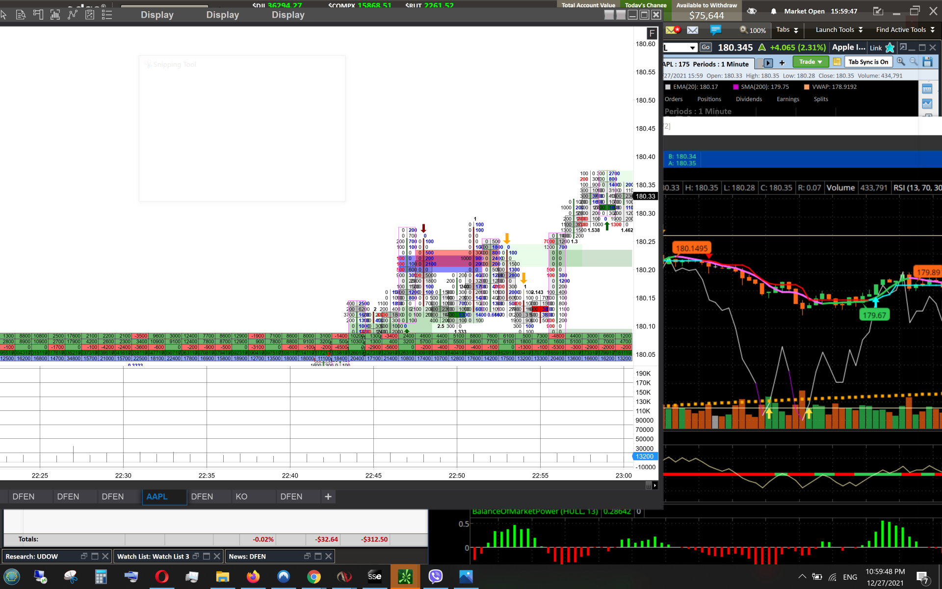Click the blue floppy disk save chart icon
942x589 pixels.
[927, 62]
